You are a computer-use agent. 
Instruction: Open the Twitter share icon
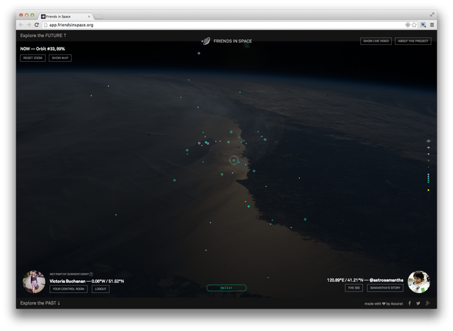[418, 303]
